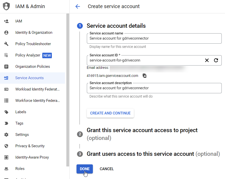Viewport: 225px width, 179px height.
Task: Click the Policy Troubleshooter wrench icon
Action: [x=6, y=44]
